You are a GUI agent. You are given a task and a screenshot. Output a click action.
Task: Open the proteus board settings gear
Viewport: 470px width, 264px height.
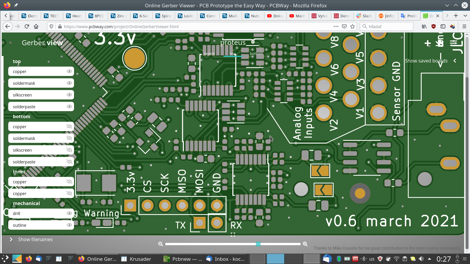click(253, 42)
